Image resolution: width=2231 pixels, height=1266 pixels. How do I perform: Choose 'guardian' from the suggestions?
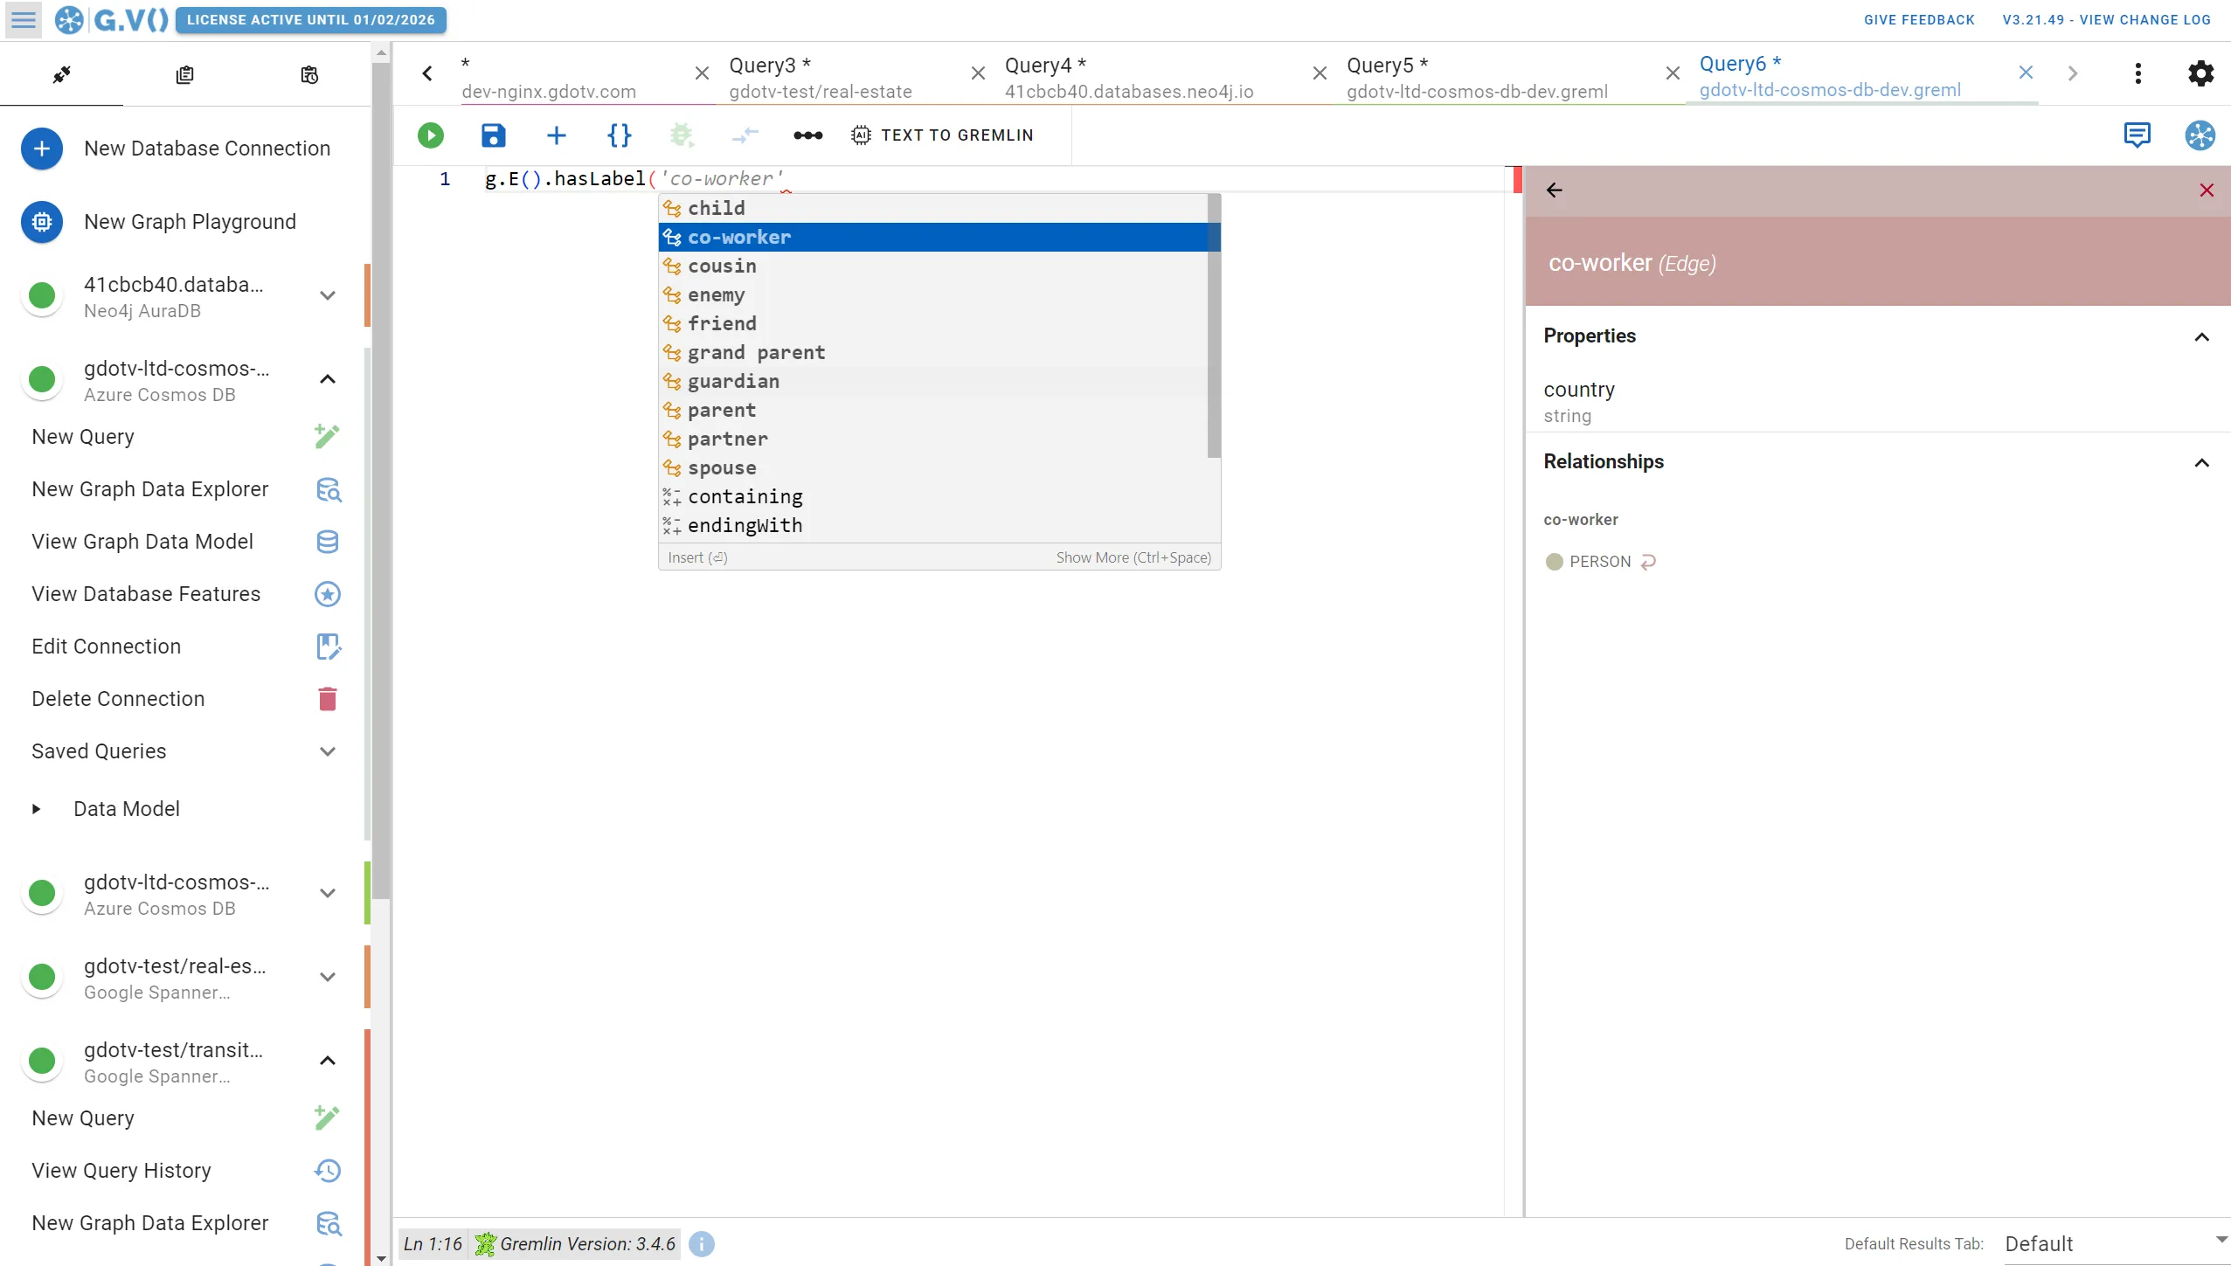(x=932, y=381)
